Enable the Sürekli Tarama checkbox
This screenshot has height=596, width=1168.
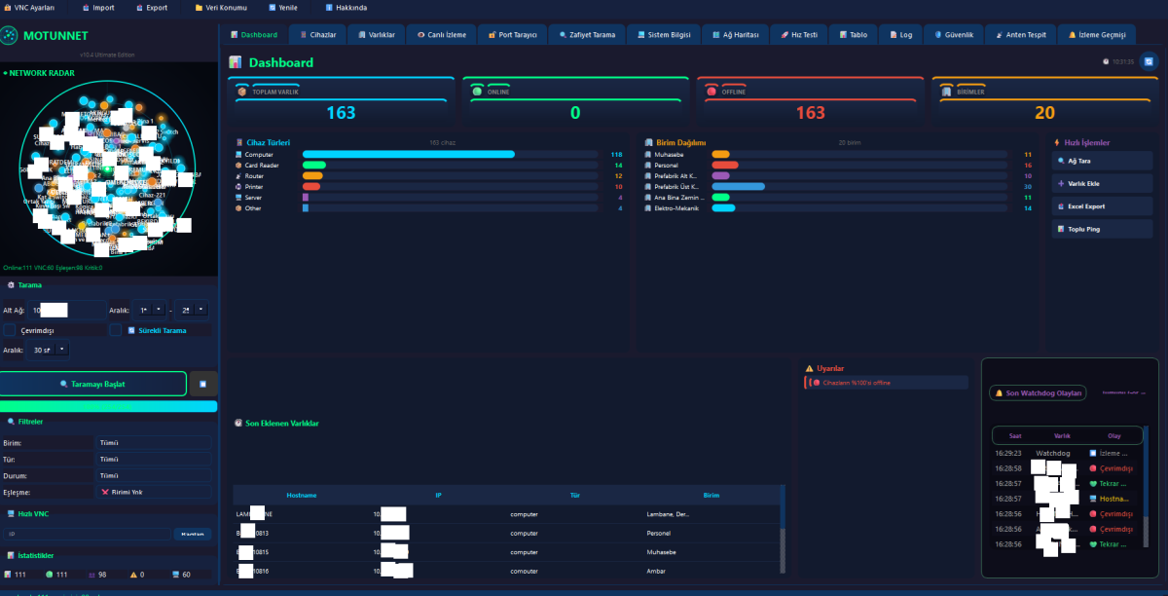pyautogui.click(x=115, y=330)
